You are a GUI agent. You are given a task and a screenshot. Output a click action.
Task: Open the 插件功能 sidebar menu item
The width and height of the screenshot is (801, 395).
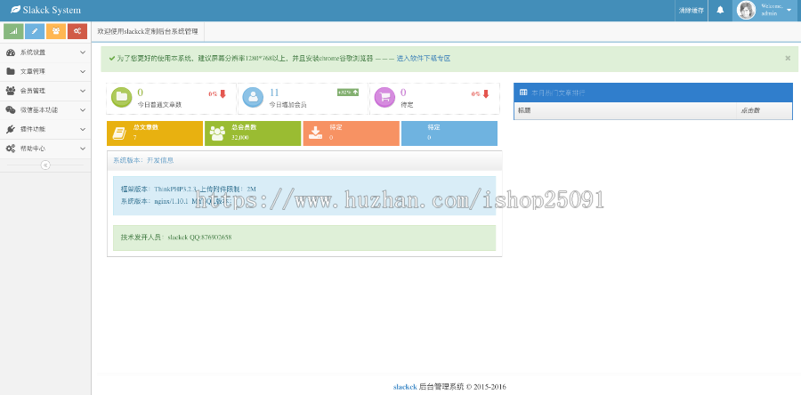point(45,130)
